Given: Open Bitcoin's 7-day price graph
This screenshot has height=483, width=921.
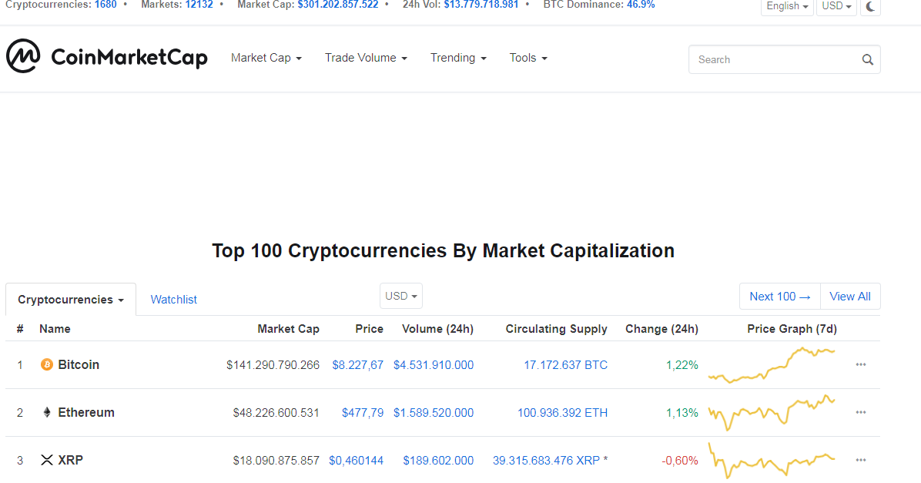Looking at the screenshot, I should click(x=772, y=364).
